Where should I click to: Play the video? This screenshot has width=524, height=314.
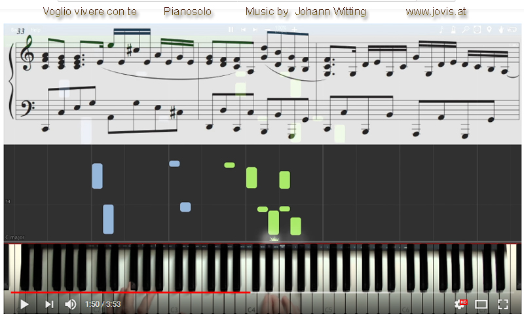pos(24,304)
